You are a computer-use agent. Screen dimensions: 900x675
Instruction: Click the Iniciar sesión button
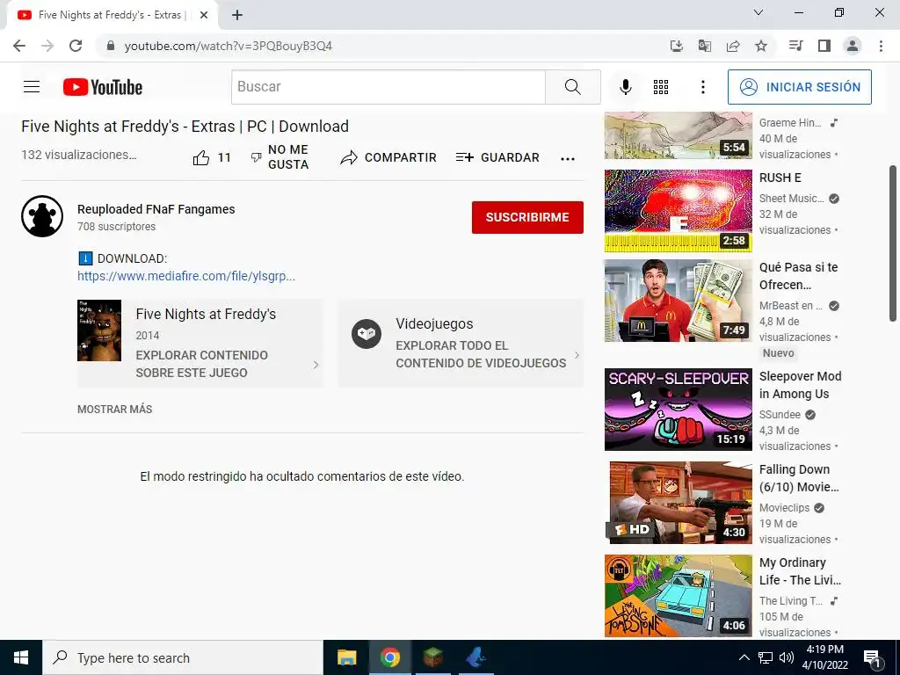(800, 87)
